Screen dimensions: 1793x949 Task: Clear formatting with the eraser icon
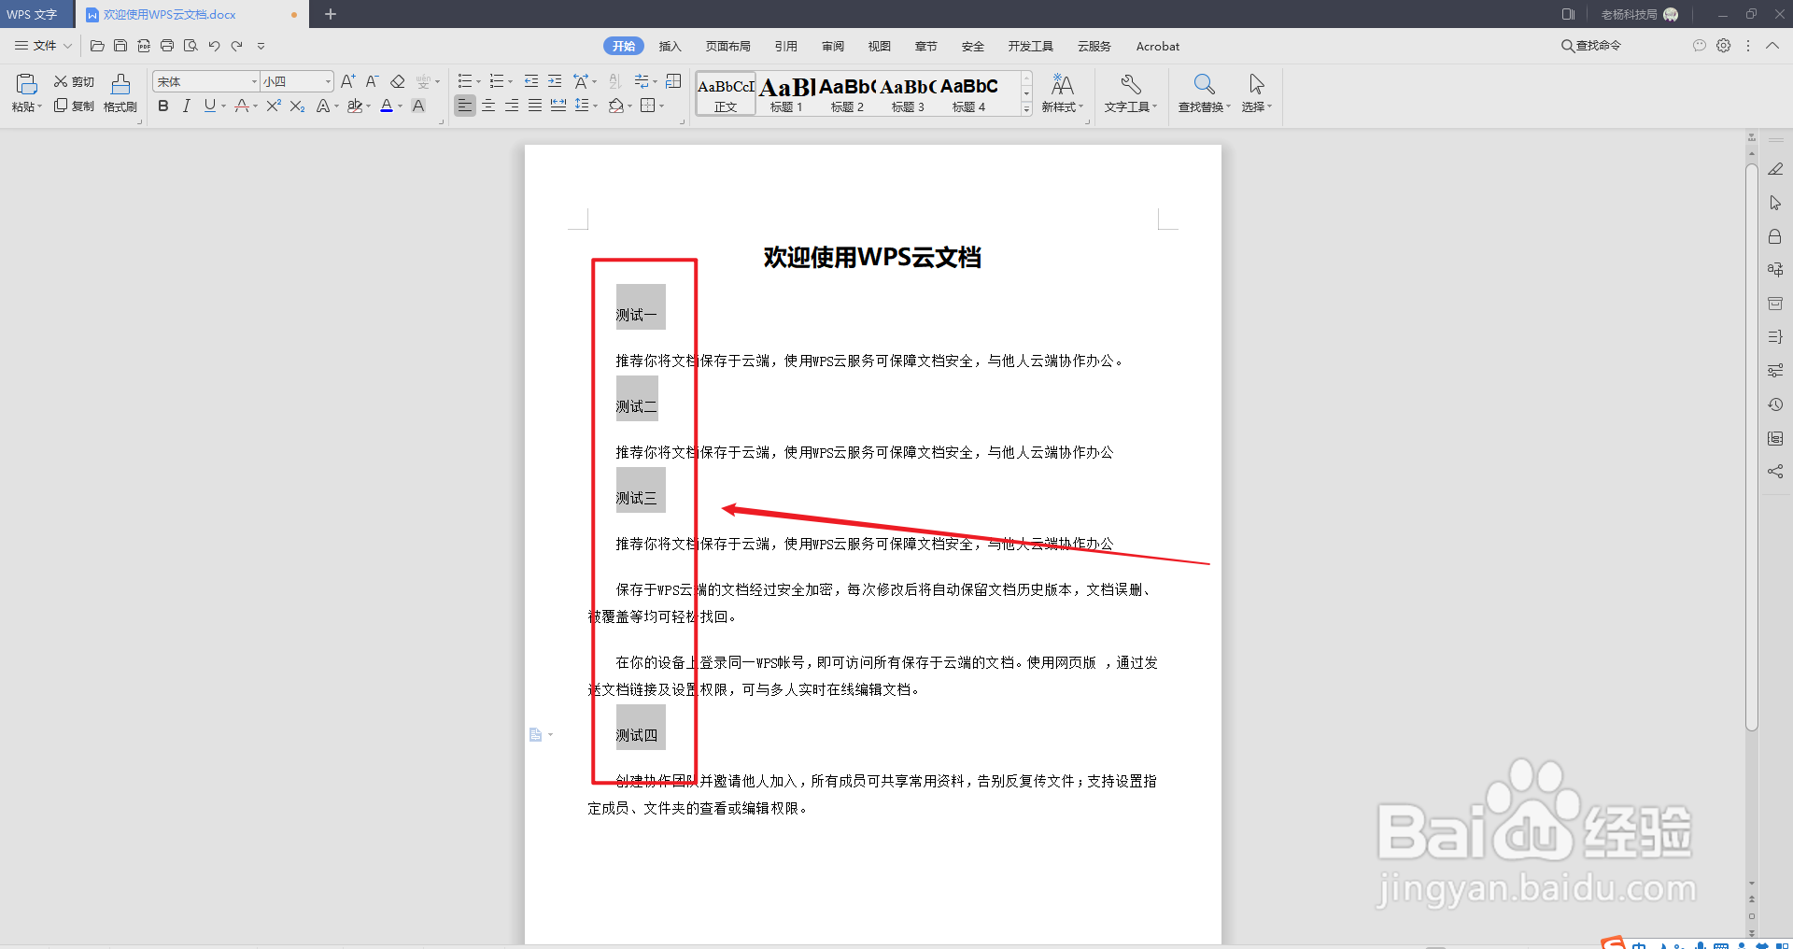point(397,82)
